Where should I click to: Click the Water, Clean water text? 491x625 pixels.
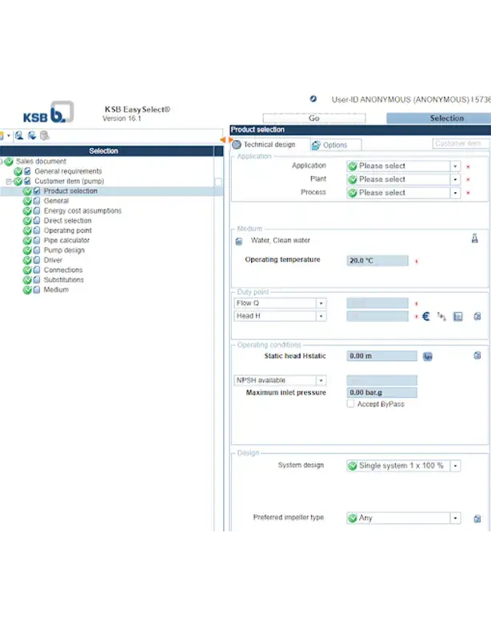281,240
